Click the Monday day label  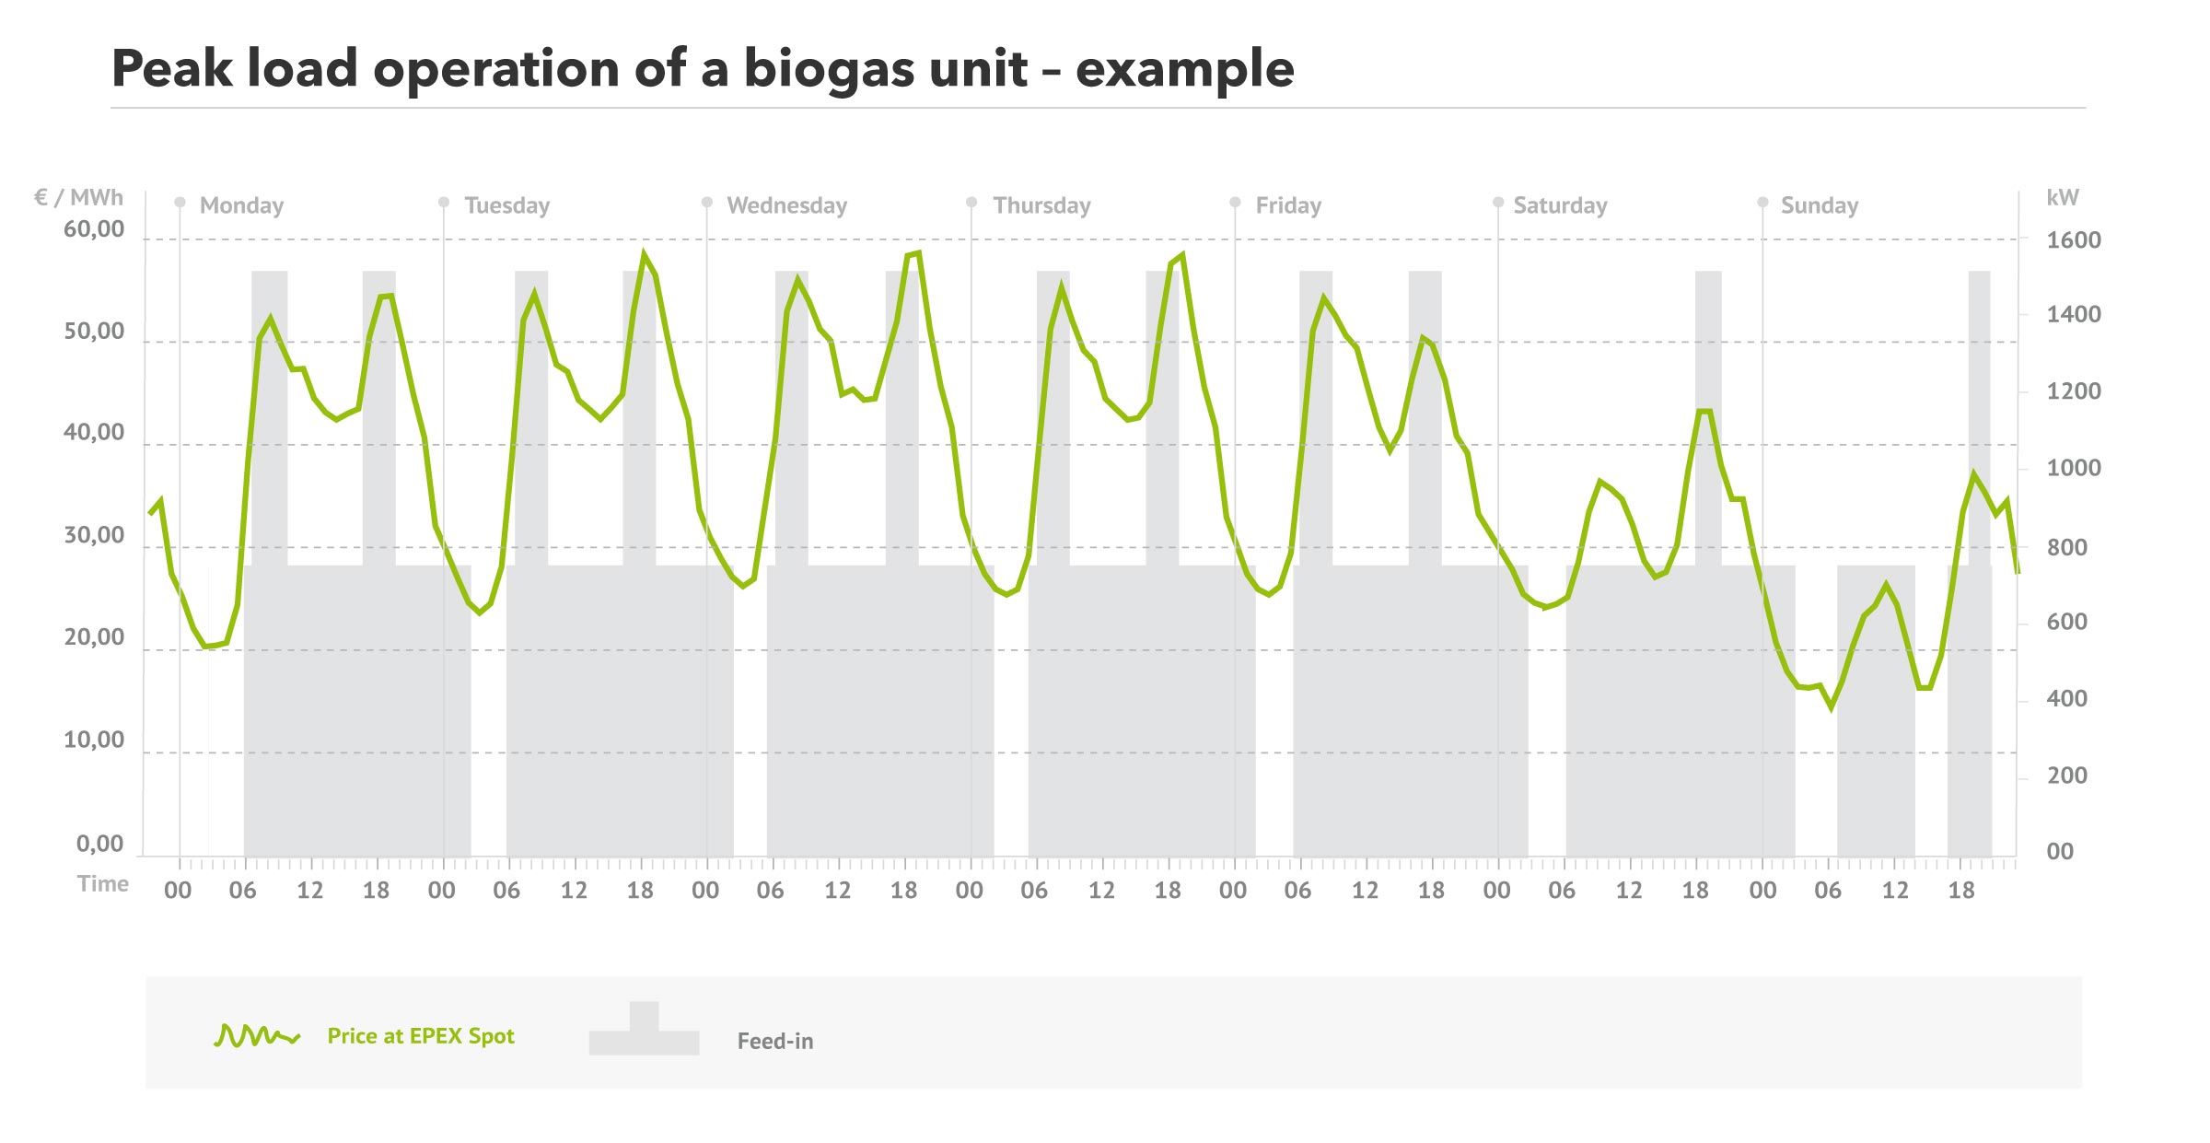click(x=241, y=205)
